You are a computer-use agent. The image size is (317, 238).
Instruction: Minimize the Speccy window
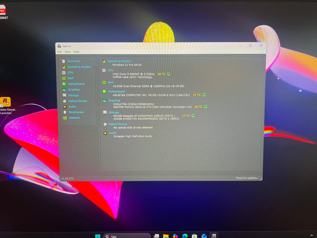240,46
